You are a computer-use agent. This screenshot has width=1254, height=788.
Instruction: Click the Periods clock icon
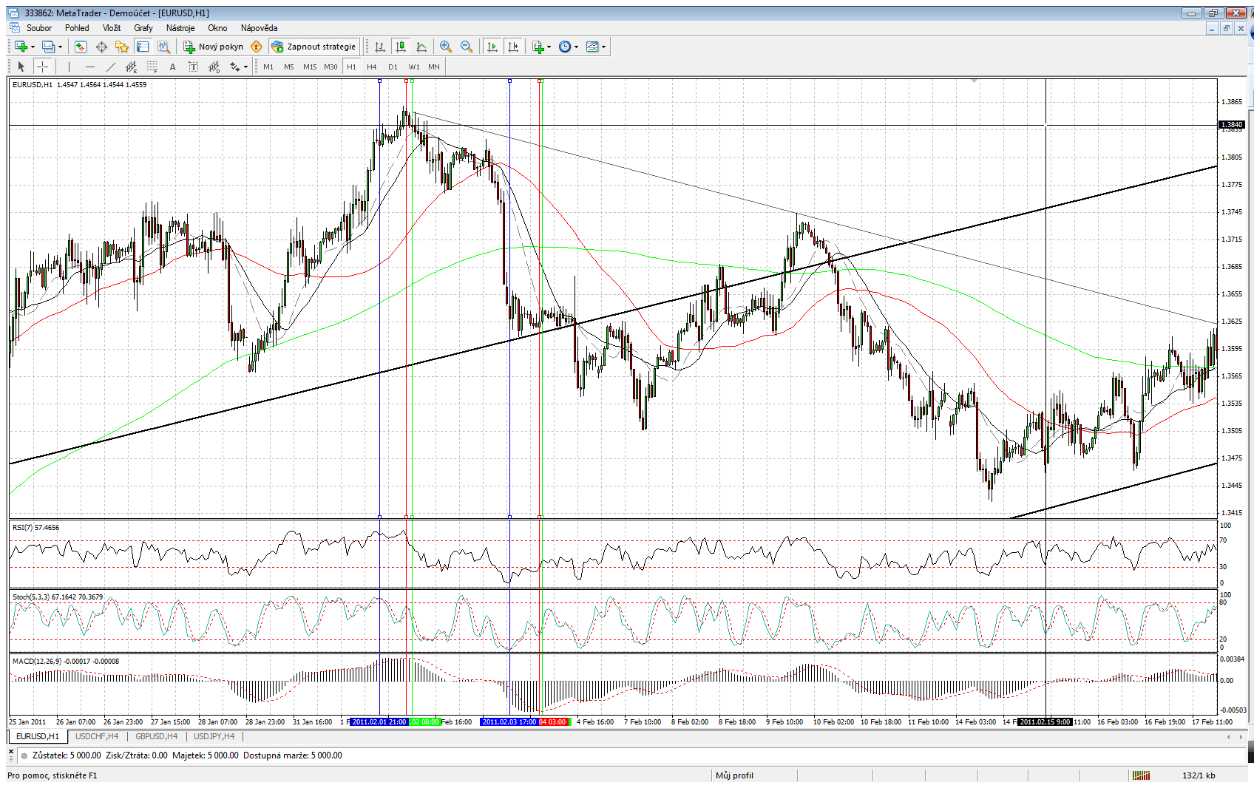coord(565,47)
